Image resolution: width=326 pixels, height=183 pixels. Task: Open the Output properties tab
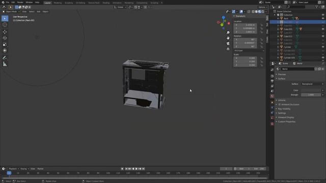click(x=272, y=81)
